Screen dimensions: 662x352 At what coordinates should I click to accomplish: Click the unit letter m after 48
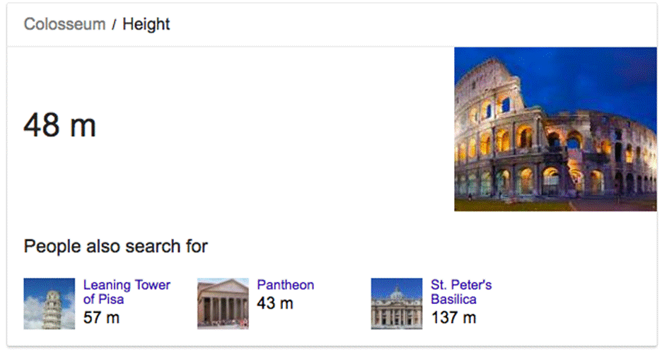point(81,127)
